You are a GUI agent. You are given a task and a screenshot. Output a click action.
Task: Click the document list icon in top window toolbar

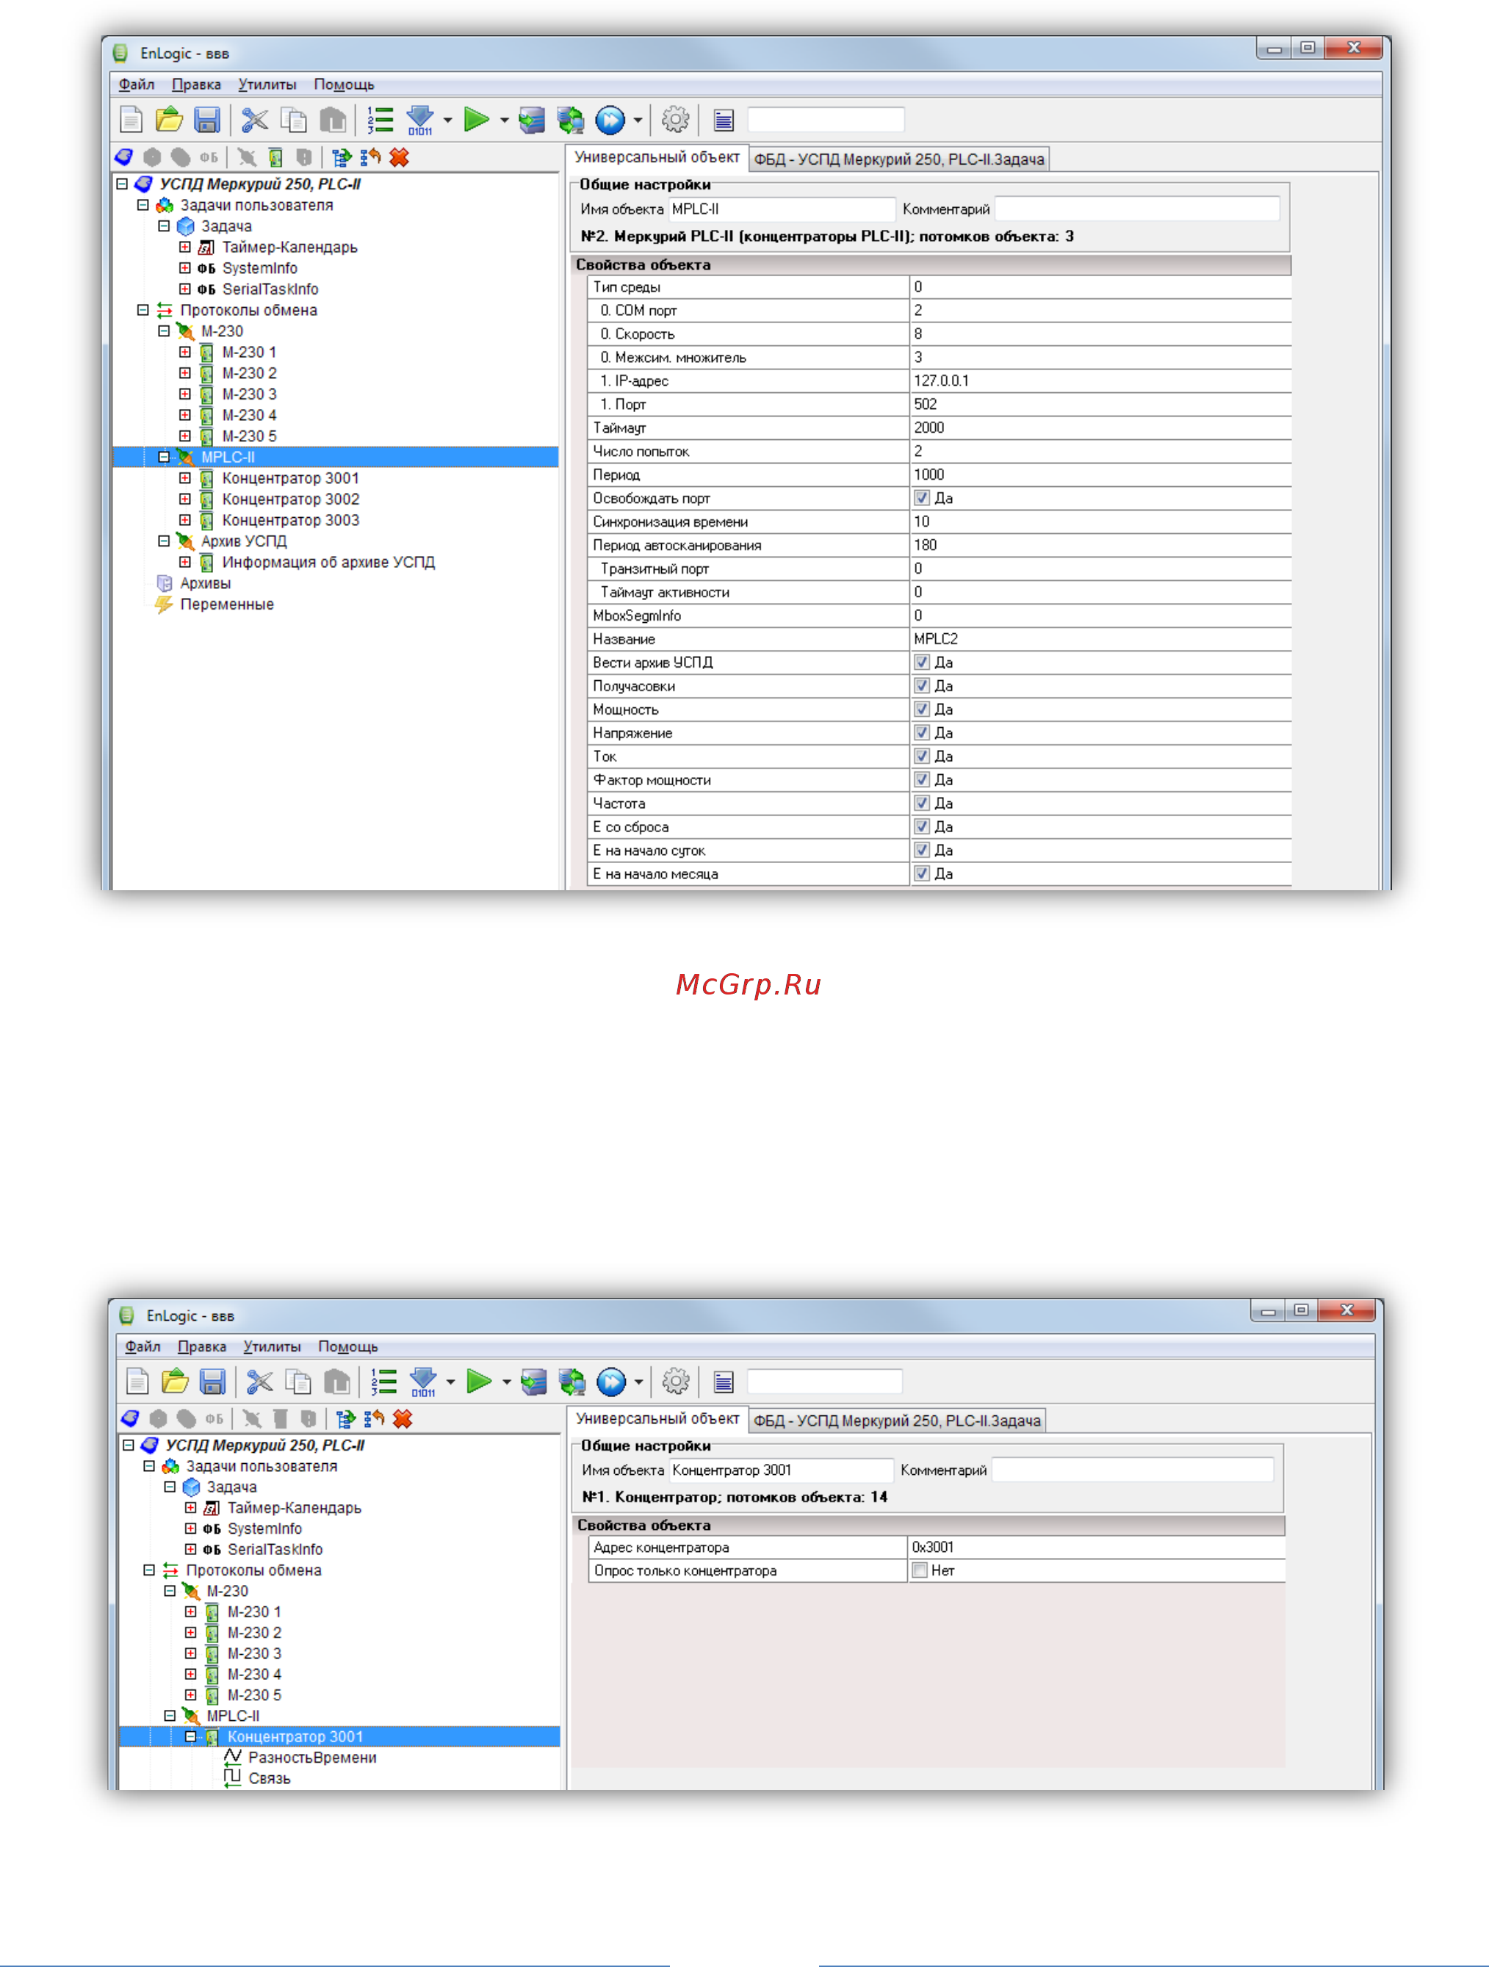pos(724,119)
